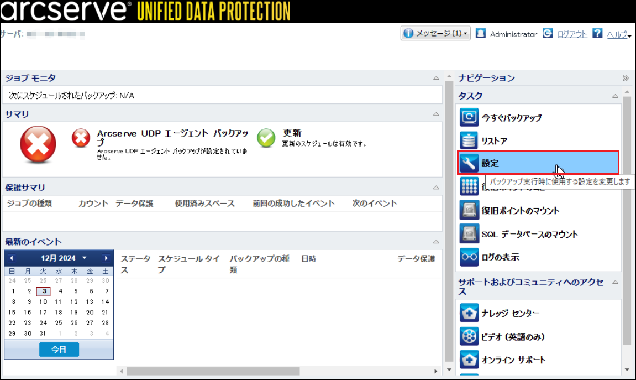Open the メッセージ (1) dropdown

tap(435, 33)
